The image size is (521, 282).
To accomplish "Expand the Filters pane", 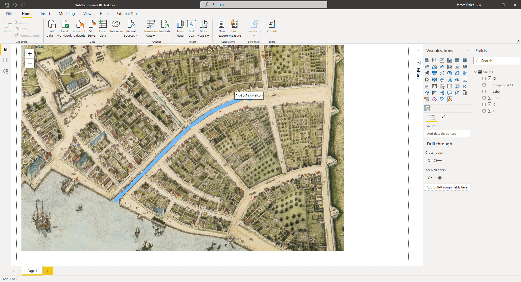I will [418, 50].
